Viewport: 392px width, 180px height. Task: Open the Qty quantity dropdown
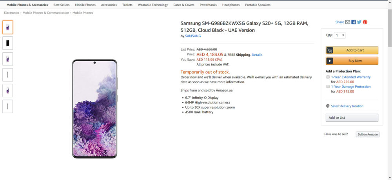[x=340, y=35]
